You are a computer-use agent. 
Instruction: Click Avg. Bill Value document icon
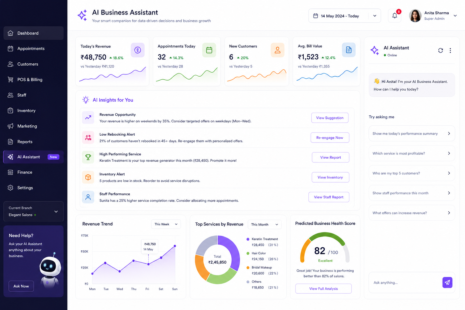tap(349, 50)
